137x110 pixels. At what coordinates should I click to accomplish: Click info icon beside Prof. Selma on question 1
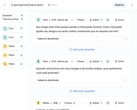click(72, 20)
